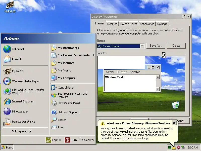201x151 pixels.
Task: Click the Window Text sample label
Action: (114, 77)
